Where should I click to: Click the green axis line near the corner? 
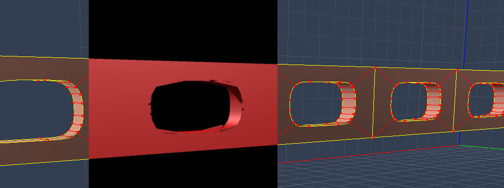coord(481,148)
